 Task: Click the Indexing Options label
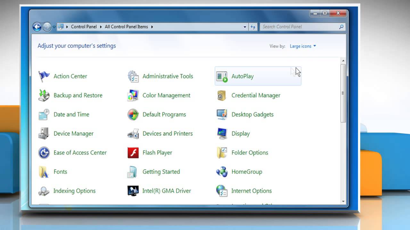(x=74, y=191)
